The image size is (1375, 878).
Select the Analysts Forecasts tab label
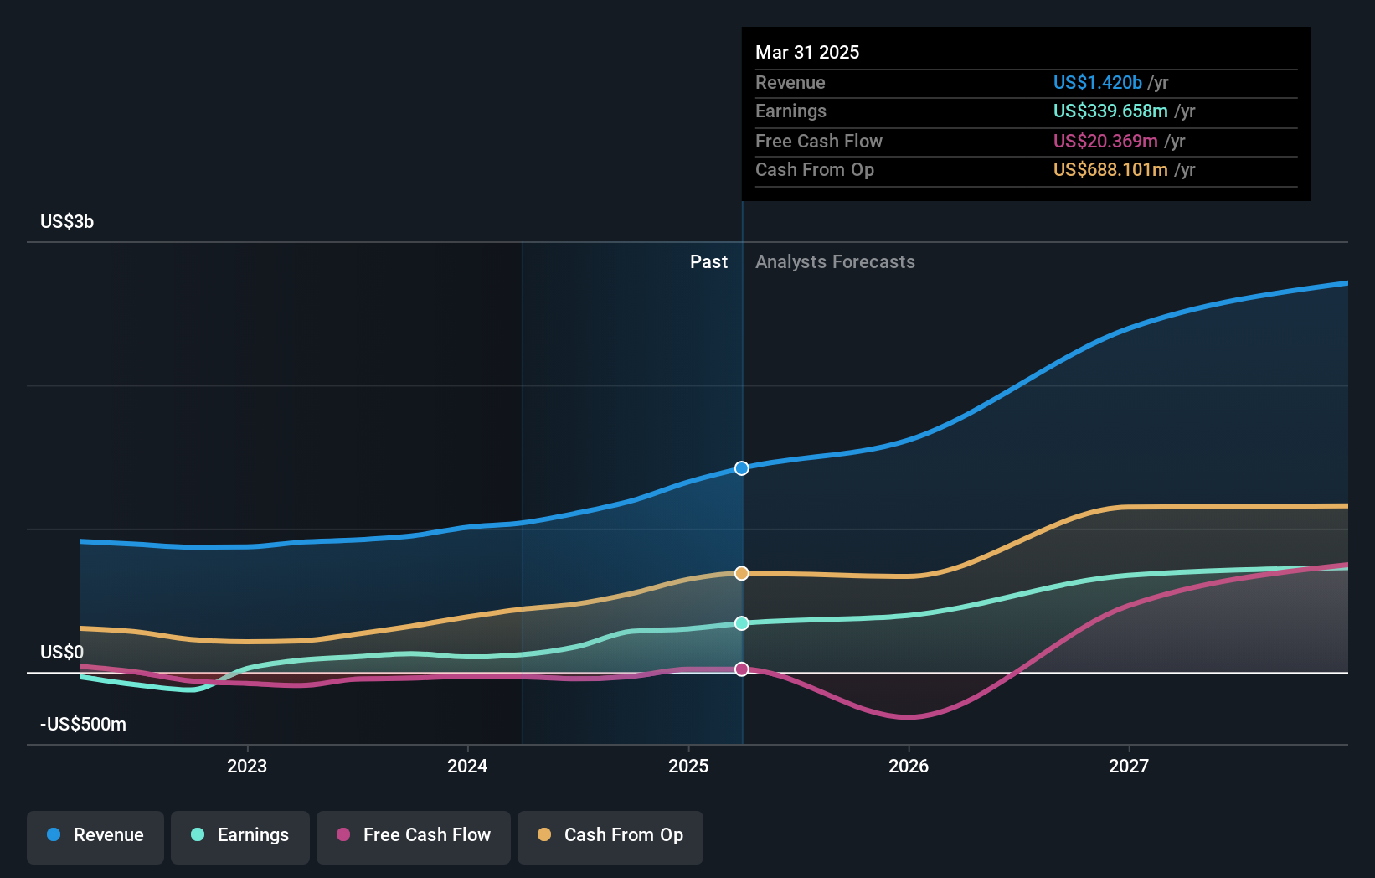834,261
